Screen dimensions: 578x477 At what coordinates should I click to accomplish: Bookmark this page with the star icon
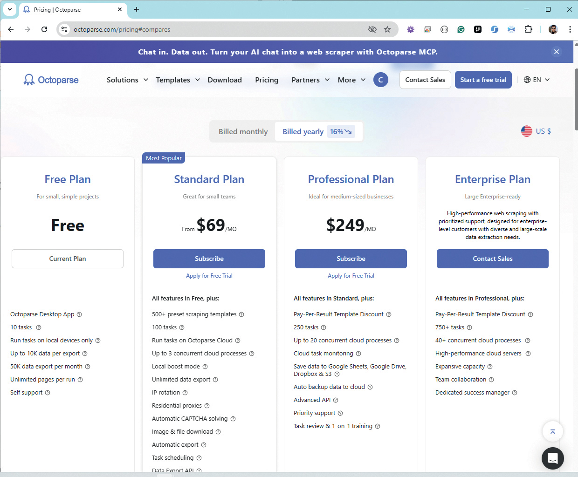pyautogui.click(x=387, y=29)
